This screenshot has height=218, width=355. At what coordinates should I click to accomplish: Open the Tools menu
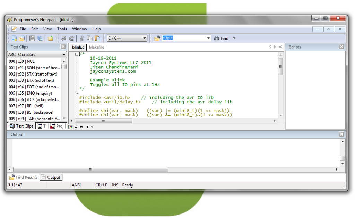click(x=62, y=29)
